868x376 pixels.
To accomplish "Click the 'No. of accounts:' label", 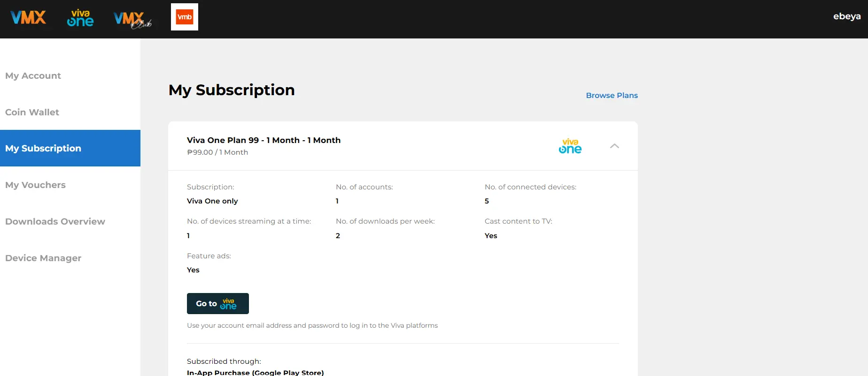I will point(364,187).
